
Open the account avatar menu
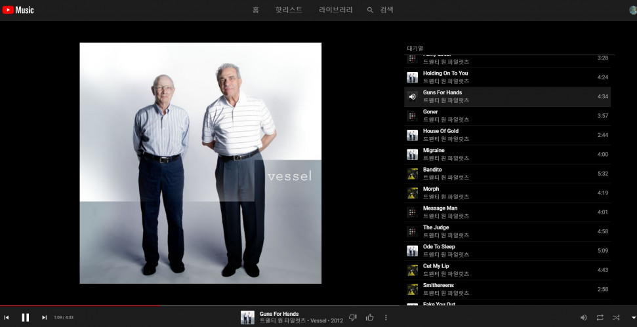(x=632, y=10)
